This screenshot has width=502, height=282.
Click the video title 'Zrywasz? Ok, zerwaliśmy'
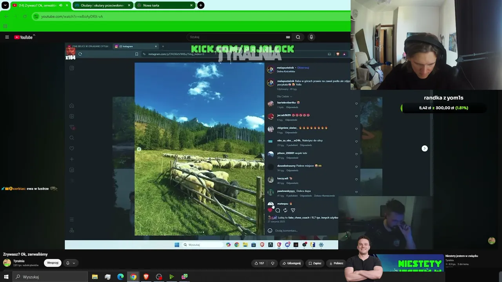click(x=25, y=255)
